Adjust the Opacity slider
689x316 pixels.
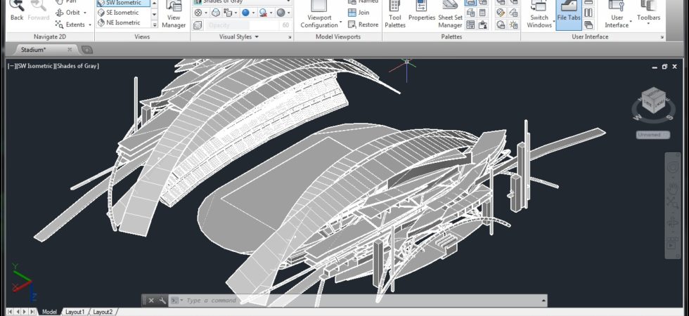(x=242, y=25)
